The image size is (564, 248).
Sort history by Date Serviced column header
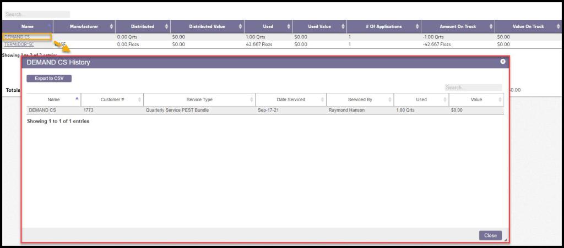click(x=290, y=100)
